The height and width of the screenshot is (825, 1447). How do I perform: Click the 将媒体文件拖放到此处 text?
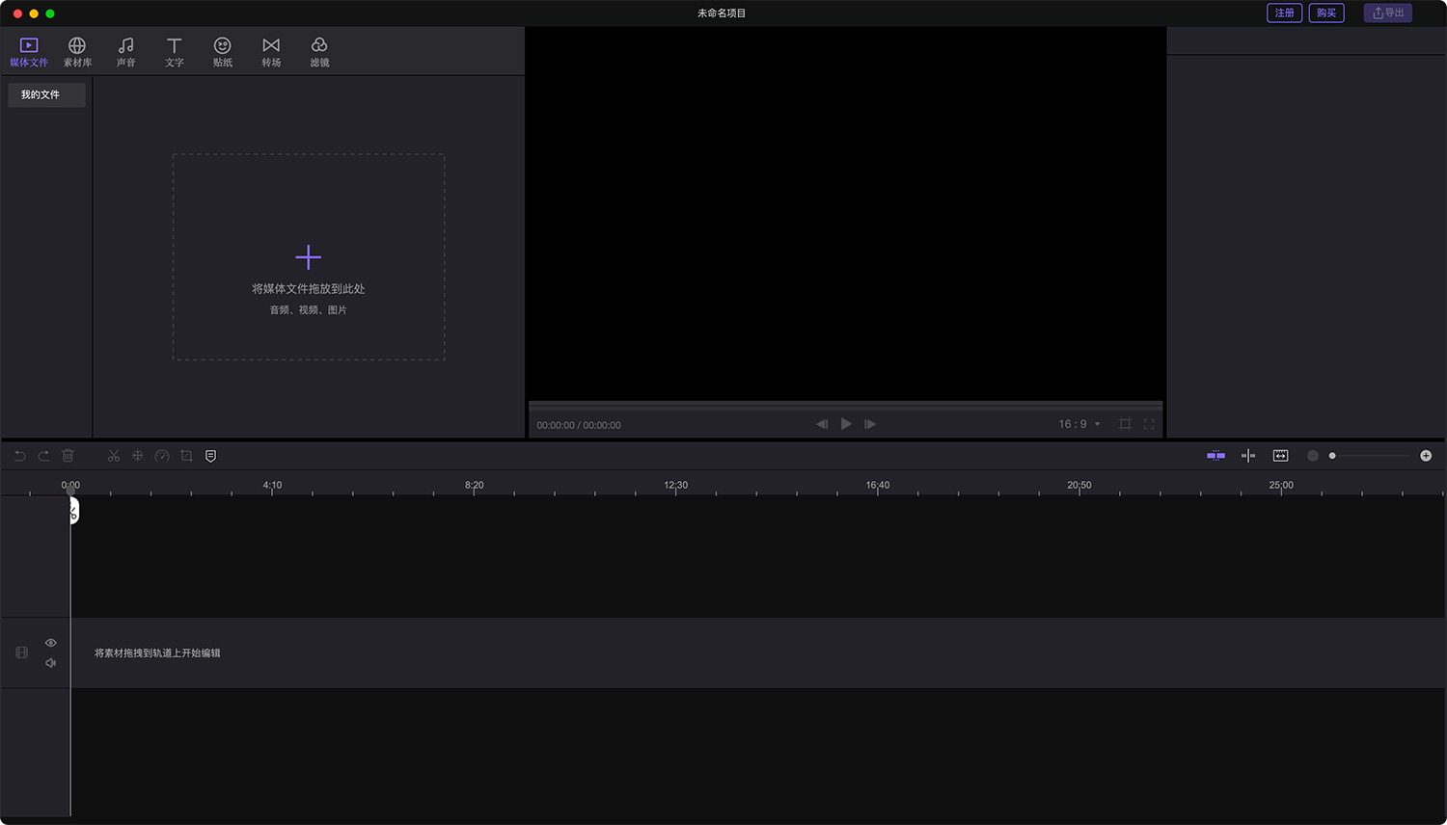pos(309,289)
